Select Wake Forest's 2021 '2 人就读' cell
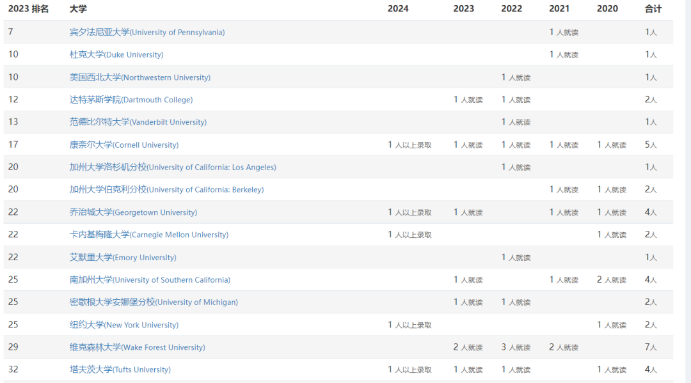Screen dimensions: 691x383 pos(564,347)
